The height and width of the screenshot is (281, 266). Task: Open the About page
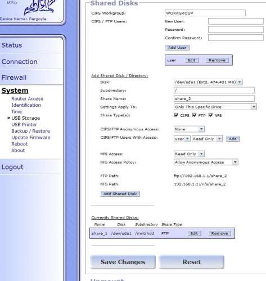18,151
